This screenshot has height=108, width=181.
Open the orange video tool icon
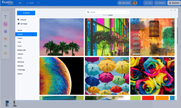(x=5, y=39)
